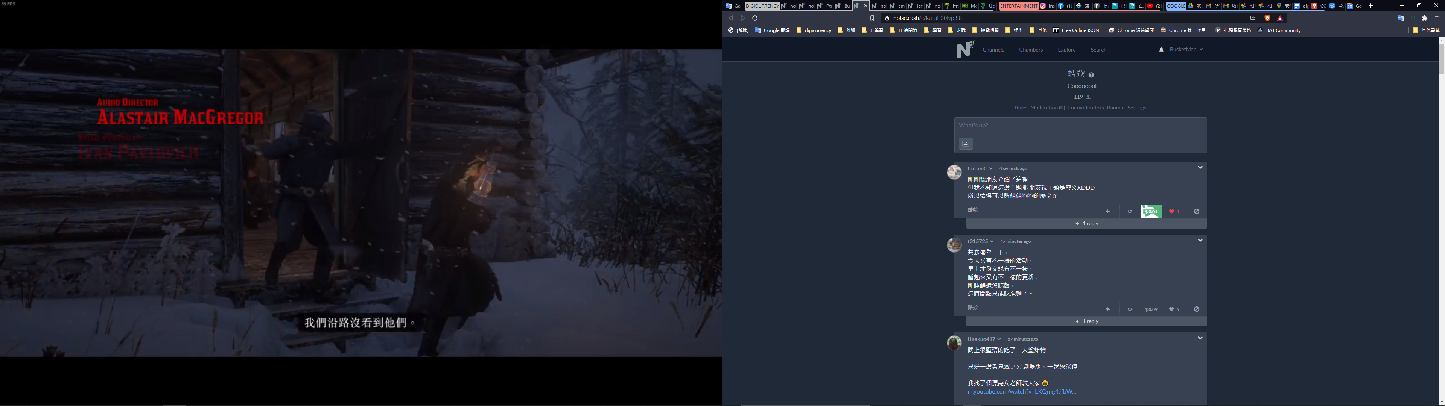The width and height of the screenshot is (1445, 406).
Task: Open the BucketMan account dropdown
Action: click(x=1186, y=49)
